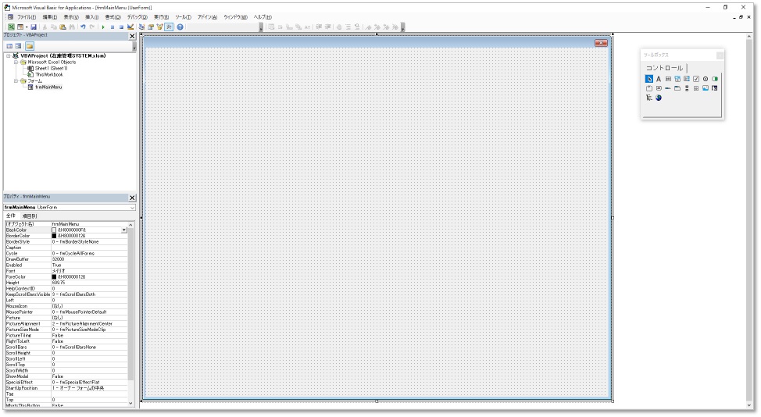
Task: Click View Code icon in Project panel
Action: 9,46
